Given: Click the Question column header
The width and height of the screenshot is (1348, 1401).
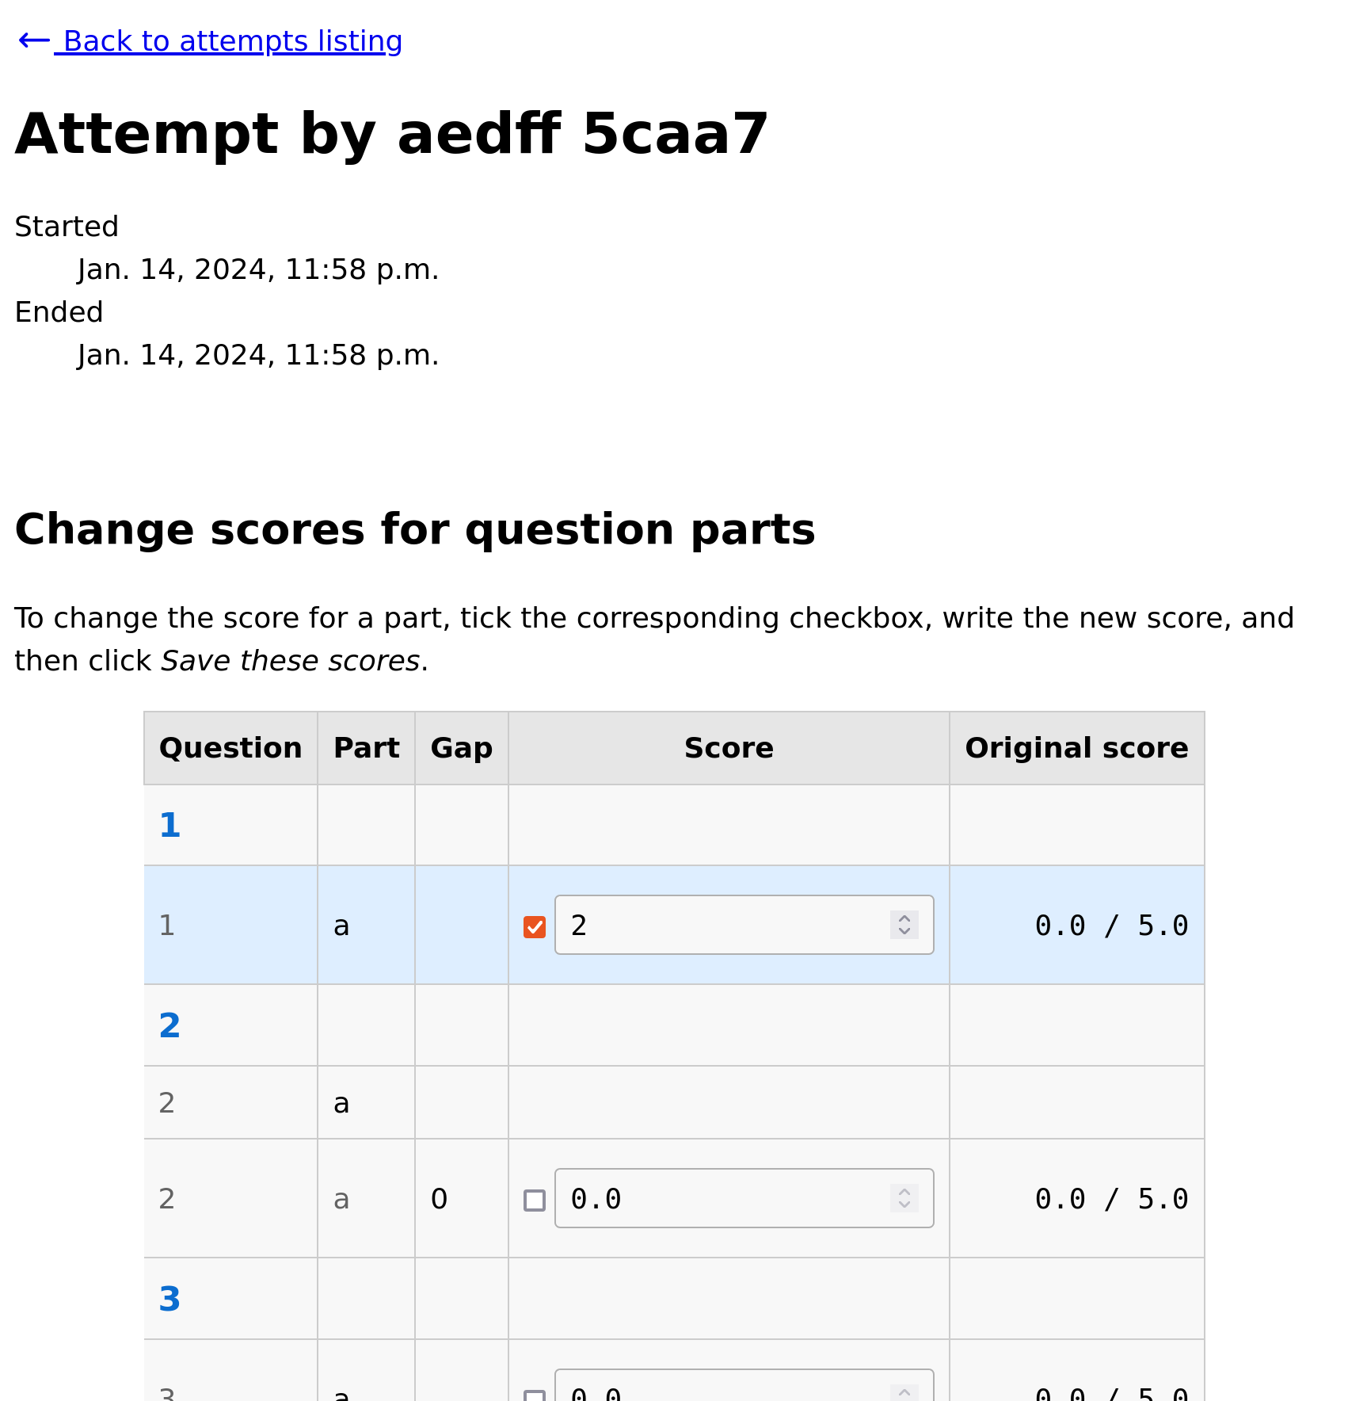Looking at the screenshot, I should point(230,747).
